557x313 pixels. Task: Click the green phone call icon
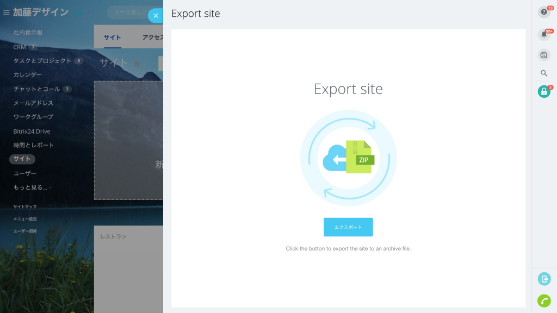[x=543, y=301]
